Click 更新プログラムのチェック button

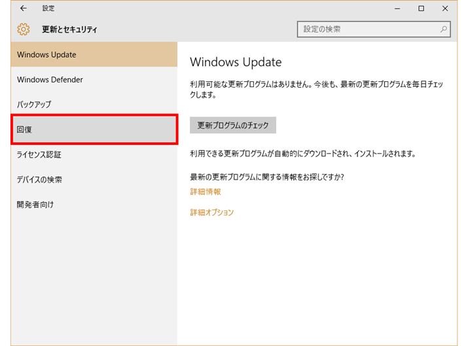click(x=233, y=125)
